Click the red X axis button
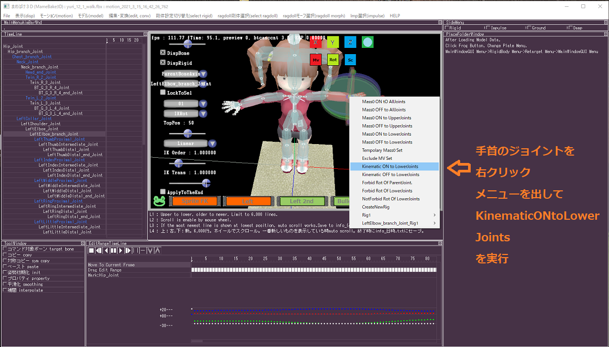The image size is (609, 347). [316, 43]
